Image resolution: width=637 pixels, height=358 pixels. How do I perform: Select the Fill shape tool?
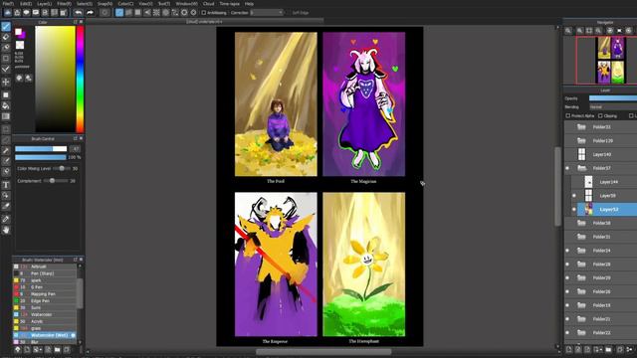[x=6, y=95]
